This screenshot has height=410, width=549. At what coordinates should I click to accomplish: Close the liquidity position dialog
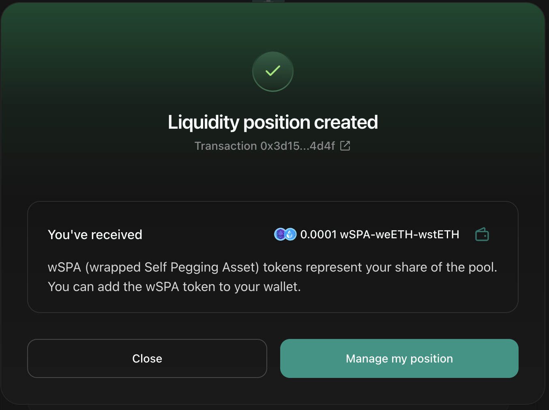coord(147,358)
